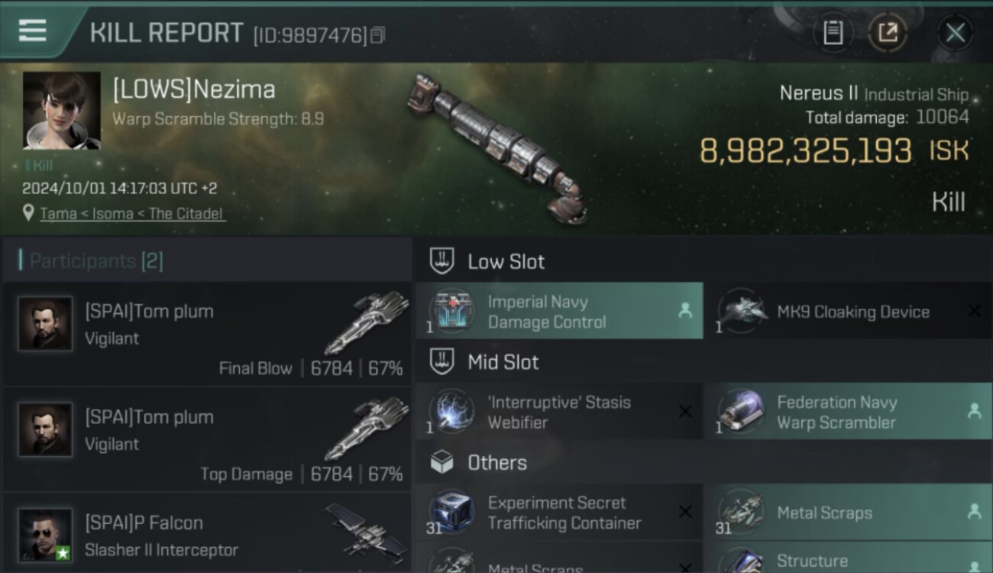Open the clipboard notes icon
Screen dimensions: 993x573
pyautogui.click(x=833, y=32)
